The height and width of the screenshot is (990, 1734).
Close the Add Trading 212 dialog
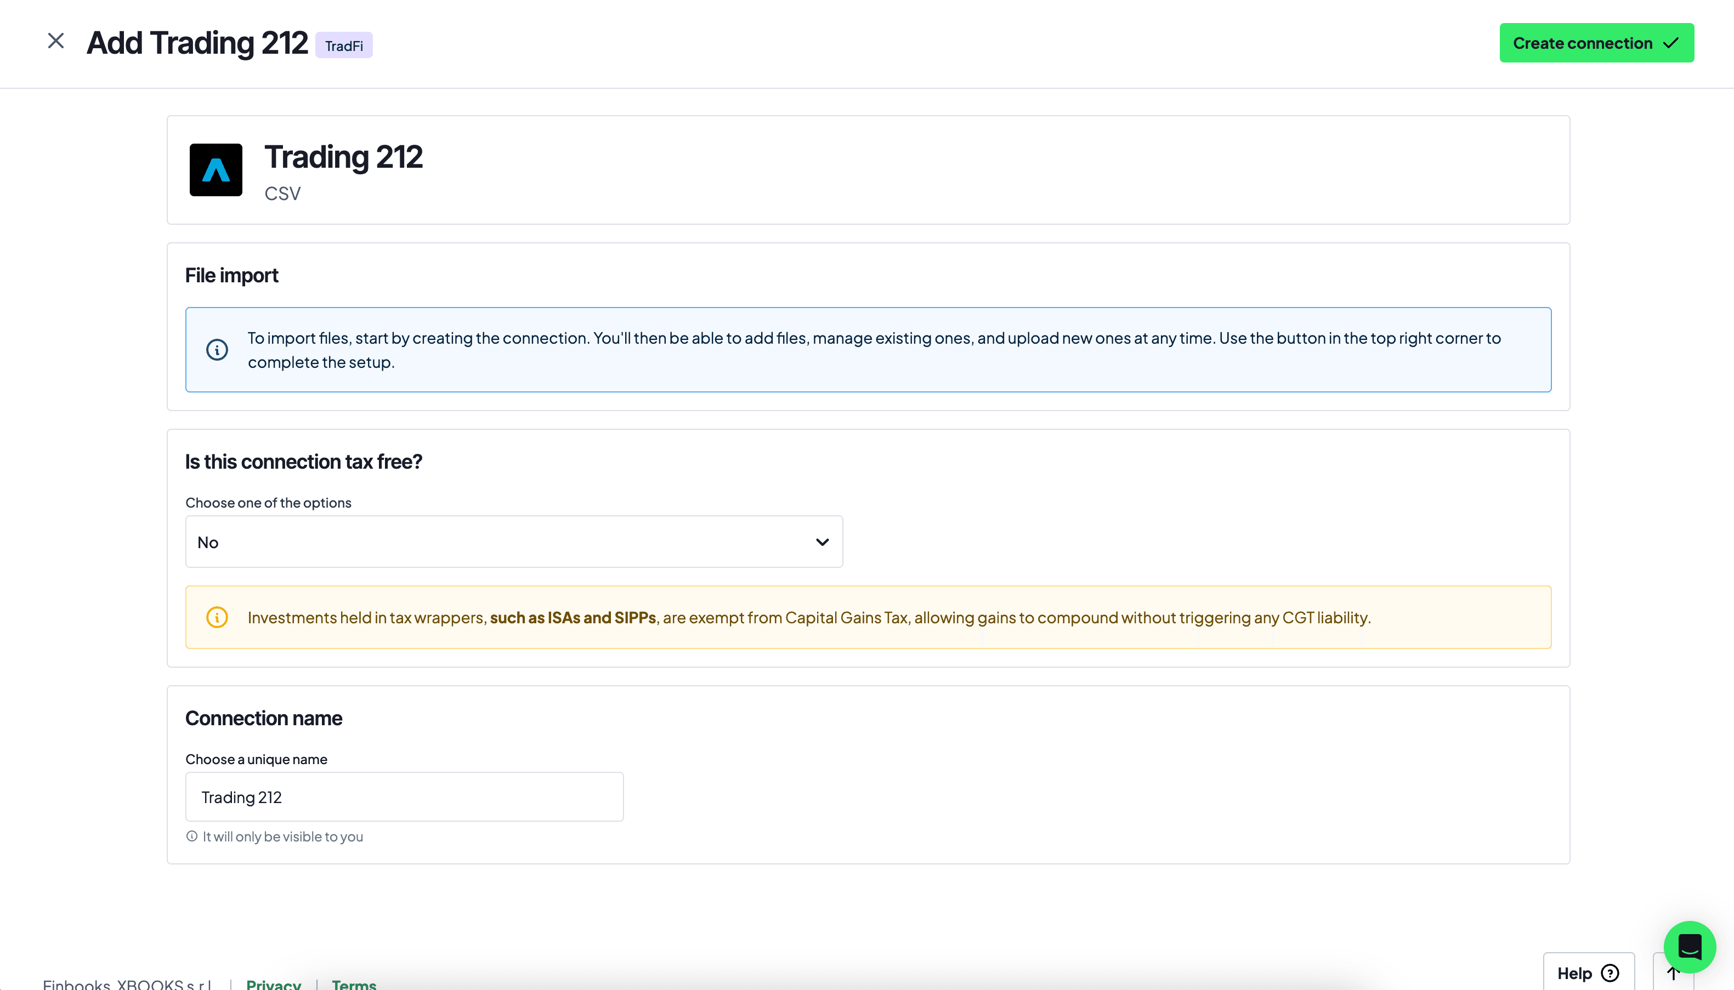[x=56, y=41]
